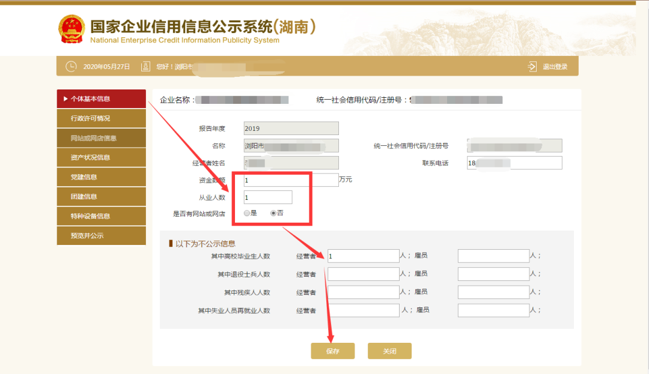Click the 资金数额 input field

click(x=291, y=180)
